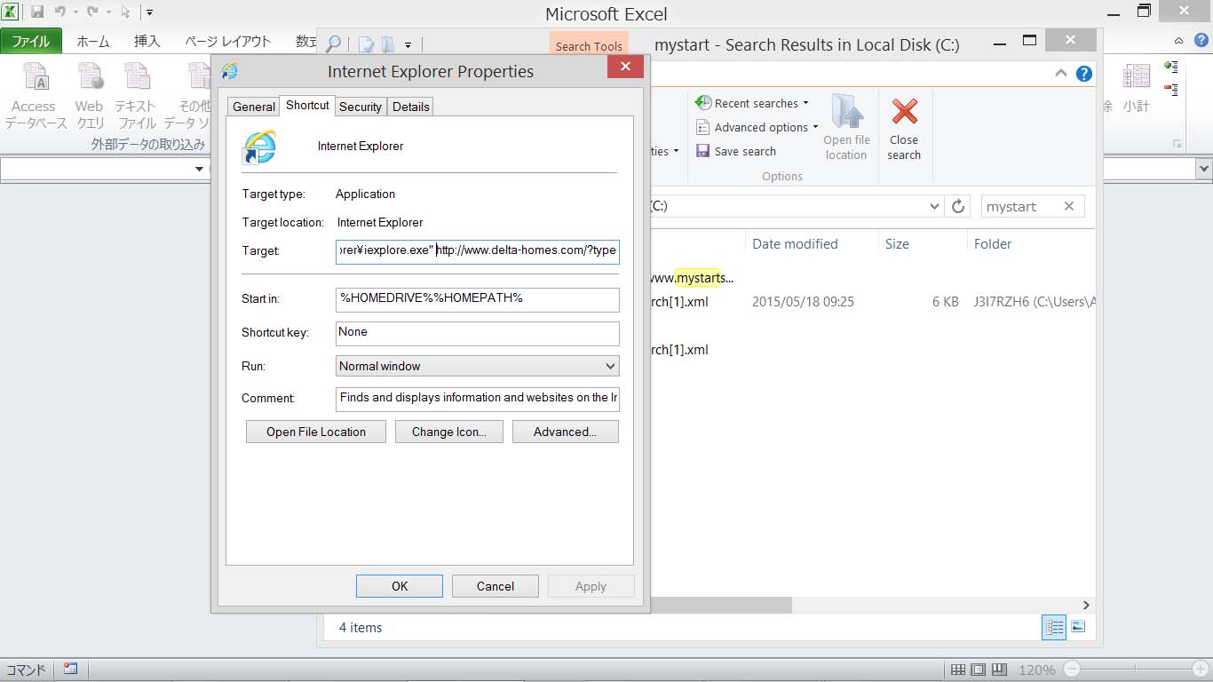
Task: Expand the Excel formula bar chevron
Action: click(x=1203, y=169)
